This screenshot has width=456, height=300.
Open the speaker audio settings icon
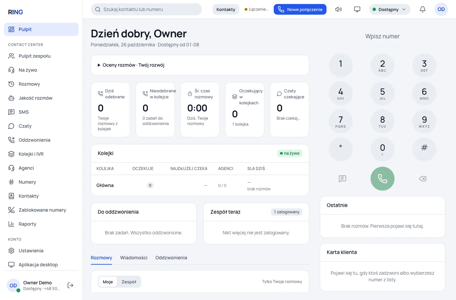(338, 9)
